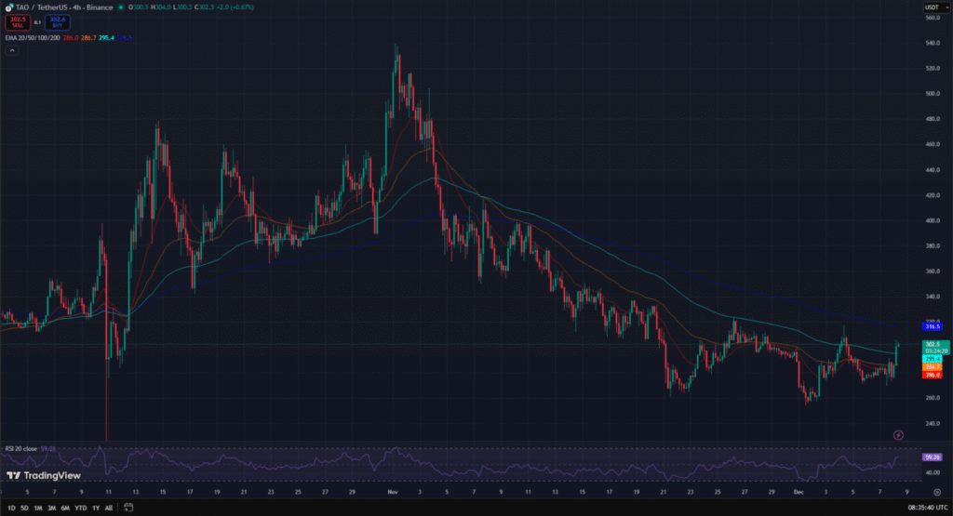Click the 302.5 SELL button
Viewport: 953px width, 516px height.
(x=19, y=21)
